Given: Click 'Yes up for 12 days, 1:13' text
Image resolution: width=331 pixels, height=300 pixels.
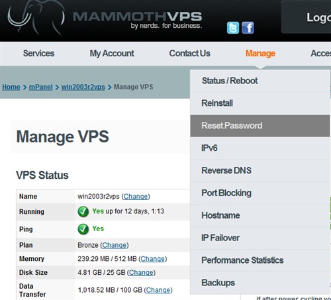Looking at the screenshot, I should [128, 211].
